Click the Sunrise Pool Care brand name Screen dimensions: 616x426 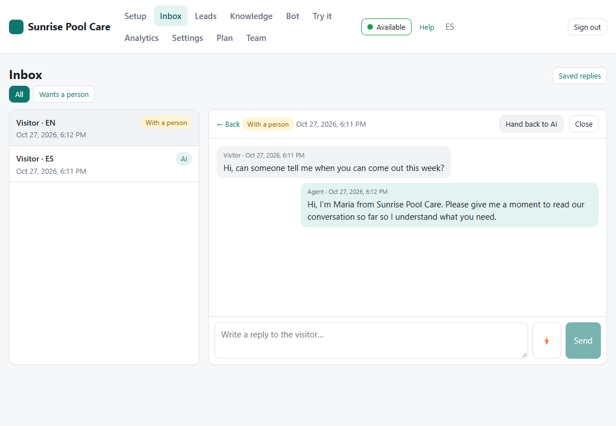[x=69, y=27]
